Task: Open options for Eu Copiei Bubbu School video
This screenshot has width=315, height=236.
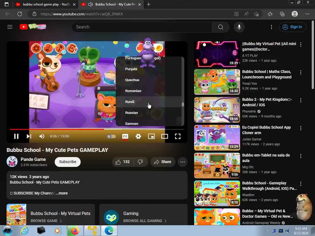Action: click(301, 128)
